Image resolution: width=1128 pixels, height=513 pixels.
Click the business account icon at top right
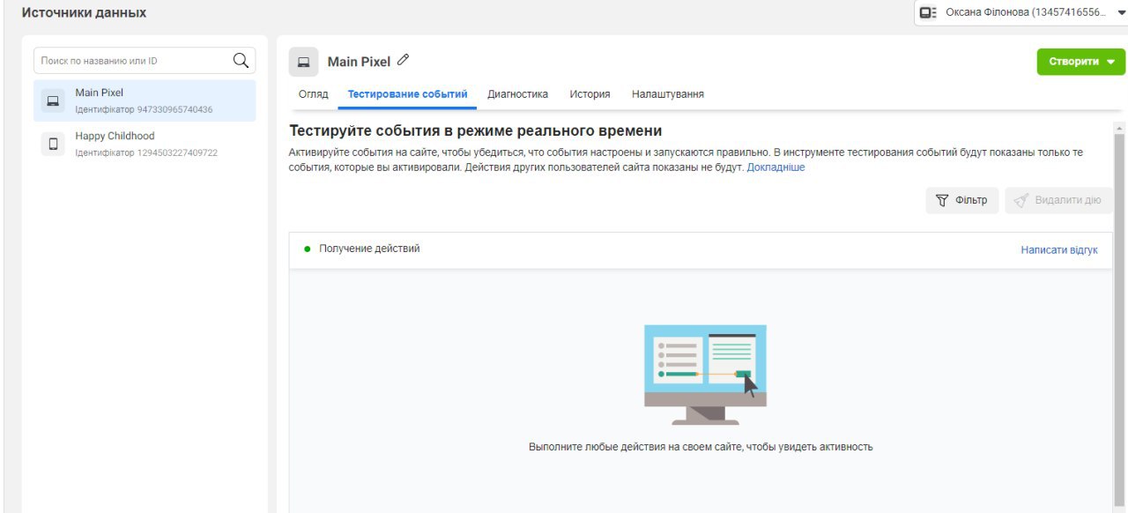(928, 12)
